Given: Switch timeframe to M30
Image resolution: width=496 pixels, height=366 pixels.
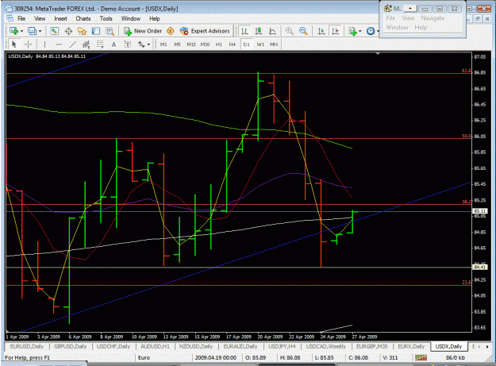Looking at the screenshot, I should tap(205, 44).
